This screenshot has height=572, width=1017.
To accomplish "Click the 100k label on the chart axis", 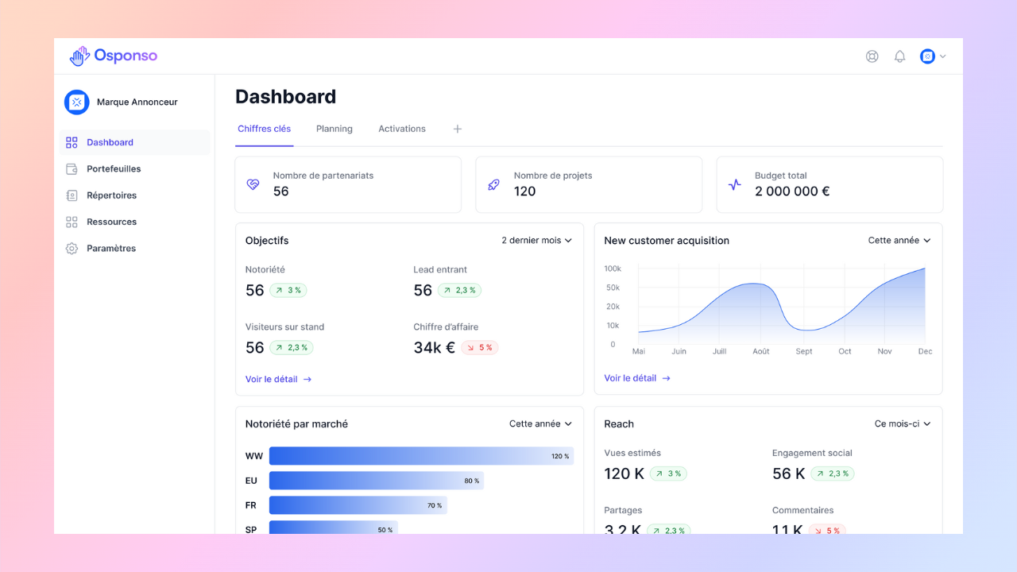I will [613, 269].
